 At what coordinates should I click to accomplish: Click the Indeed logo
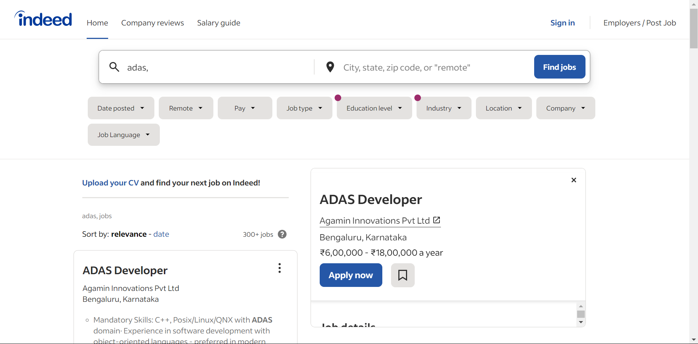pos(43,19)
